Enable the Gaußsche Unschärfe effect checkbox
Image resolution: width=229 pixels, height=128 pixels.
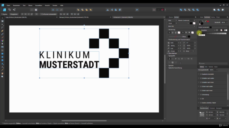point(201,74)
